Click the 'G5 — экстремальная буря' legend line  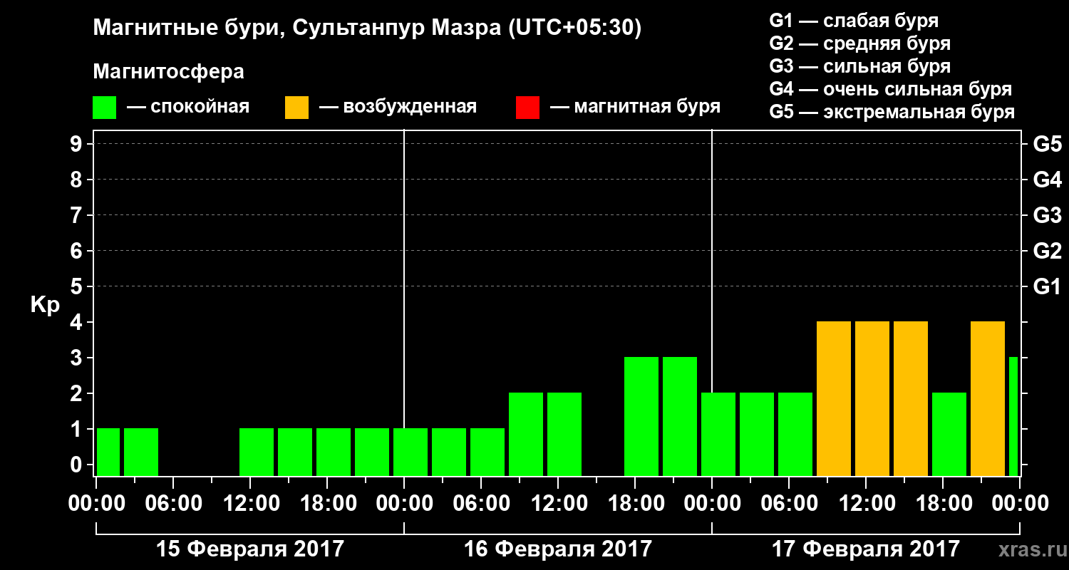click(x=892, y=112)
